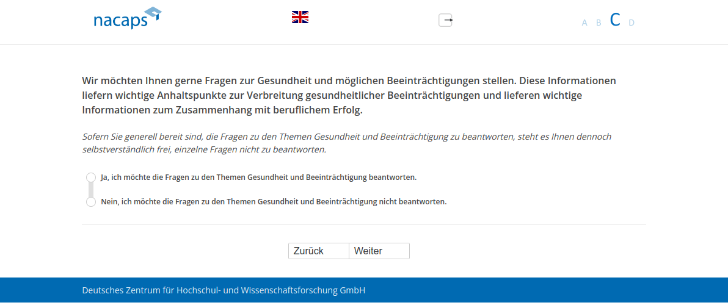728x308 pixels.
Task: Click the 'Deutsches Zentrum für Hochschul-' footer text
Action: coord(224,290)
